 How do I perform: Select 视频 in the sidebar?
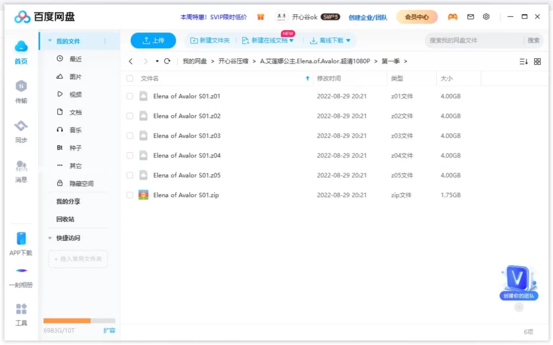(x=76, y=94)
